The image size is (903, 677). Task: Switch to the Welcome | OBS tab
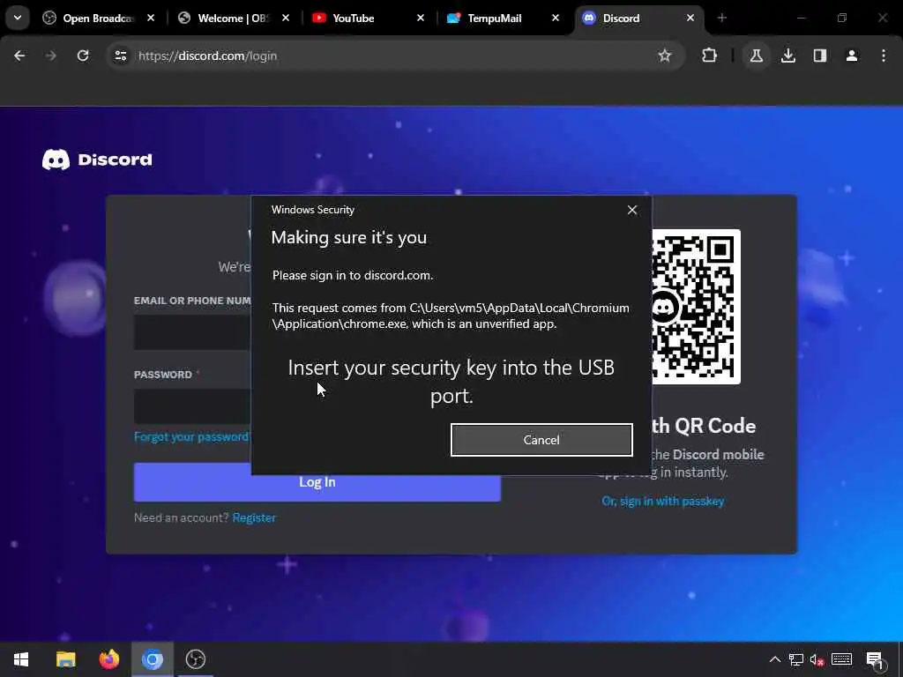(x=233, y=18)
